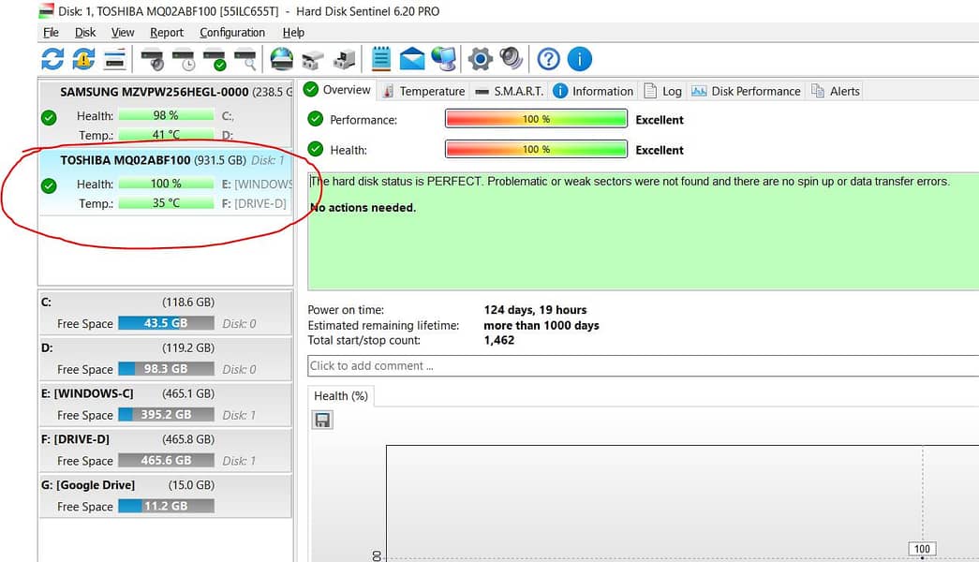Click the blue envelope mail icon
The width and height of the screenshot is (979, 562).
(412, 59)
